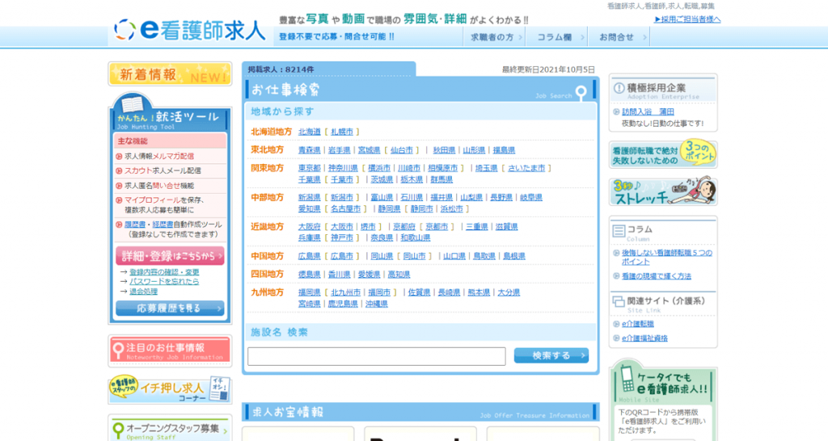Select 大阪府 prefecture link

click(310, 227)
